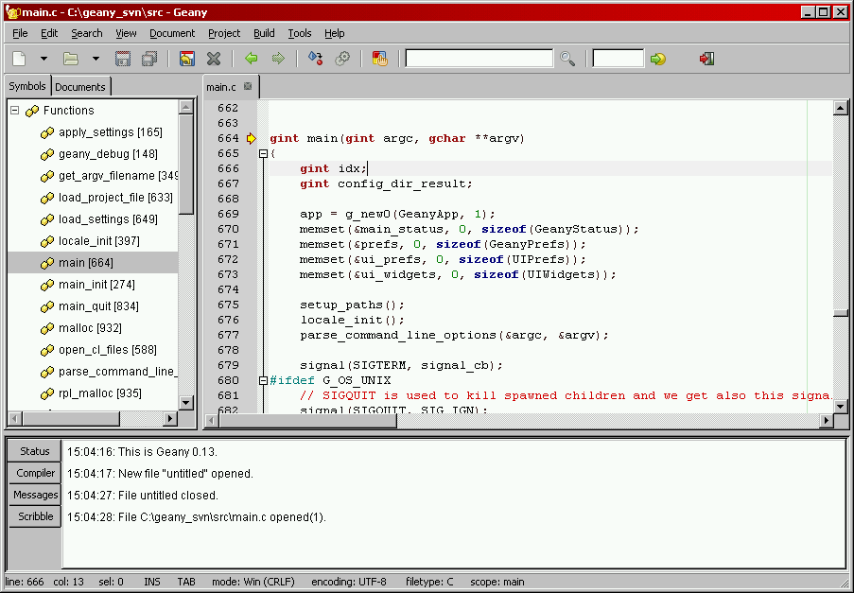Viewport: 854px width, 593px height.
Task: Select locale_init [397] in the symbols list
Action: pos(99,241)
